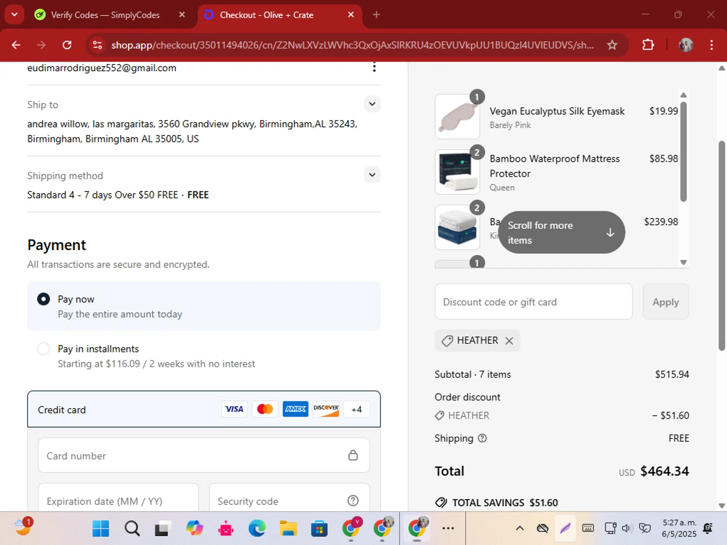Viewport: 727px width, 545px height.
Task: Click the Mastercard logo
Action: pos(265,409)
